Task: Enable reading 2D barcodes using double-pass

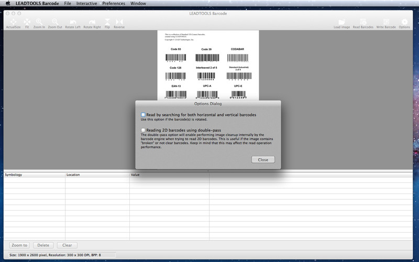Action: 143,130
